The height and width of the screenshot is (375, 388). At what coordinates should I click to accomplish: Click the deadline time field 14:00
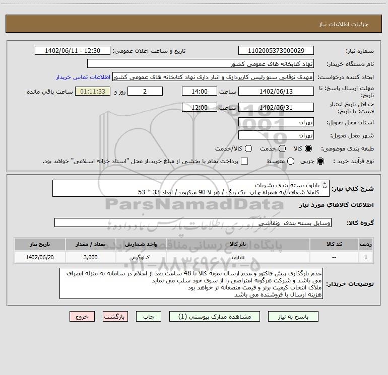click(x=200, y=91)
